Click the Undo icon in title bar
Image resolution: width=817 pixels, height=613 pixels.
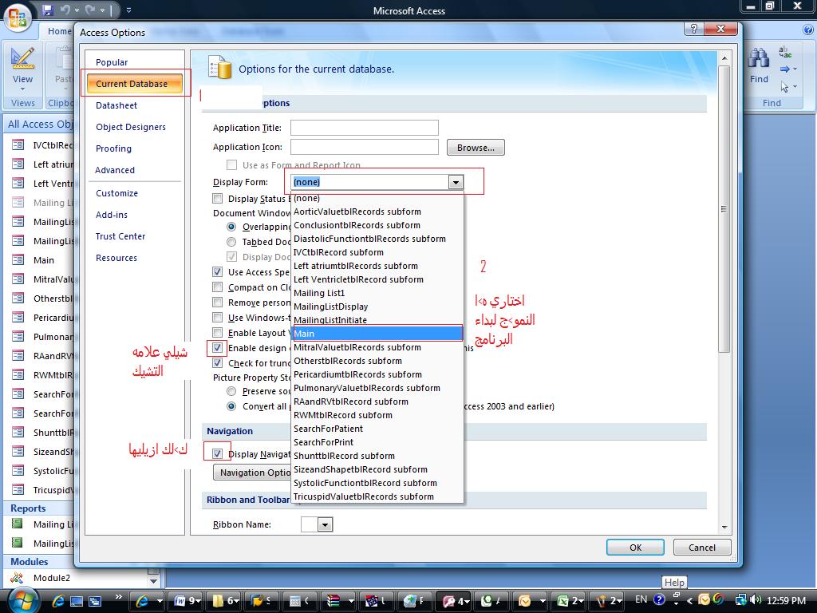(65, 10)
